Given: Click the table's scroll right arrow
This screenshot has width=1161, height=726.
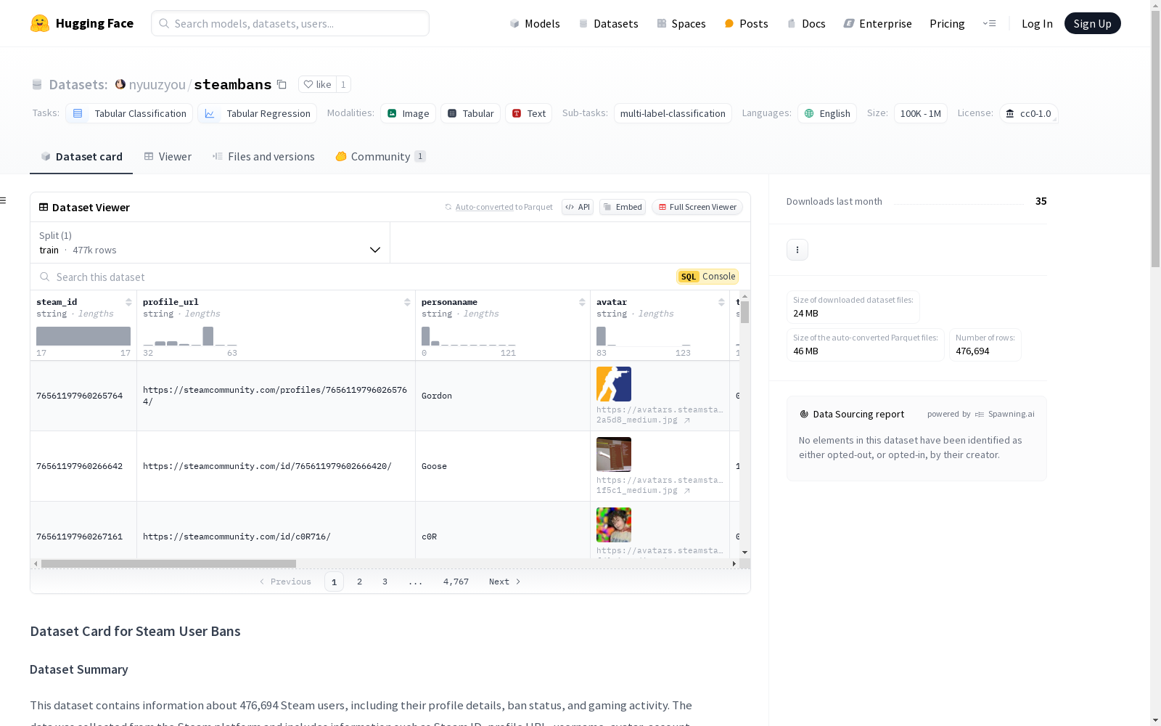Looking at the screenshot, I should click(734, 563).
